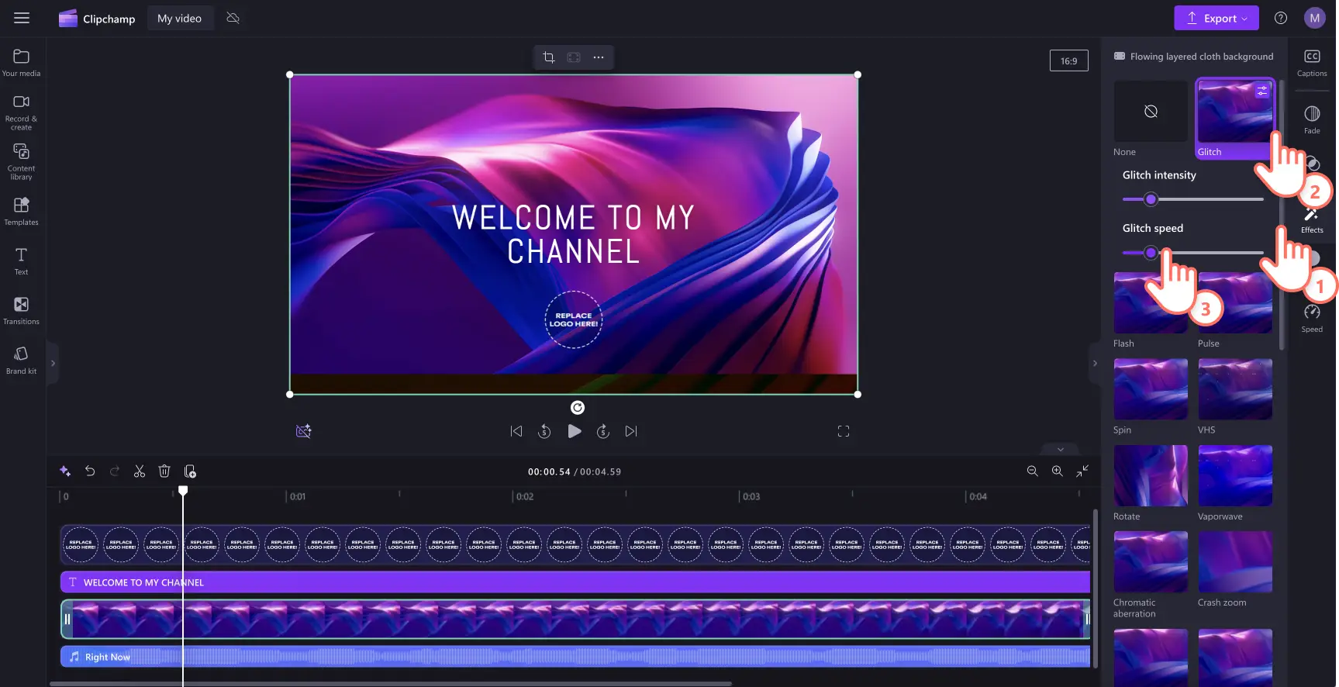Select the None effect option
The height and width of the screenshot is (687, 1339).
(1151, 112)
